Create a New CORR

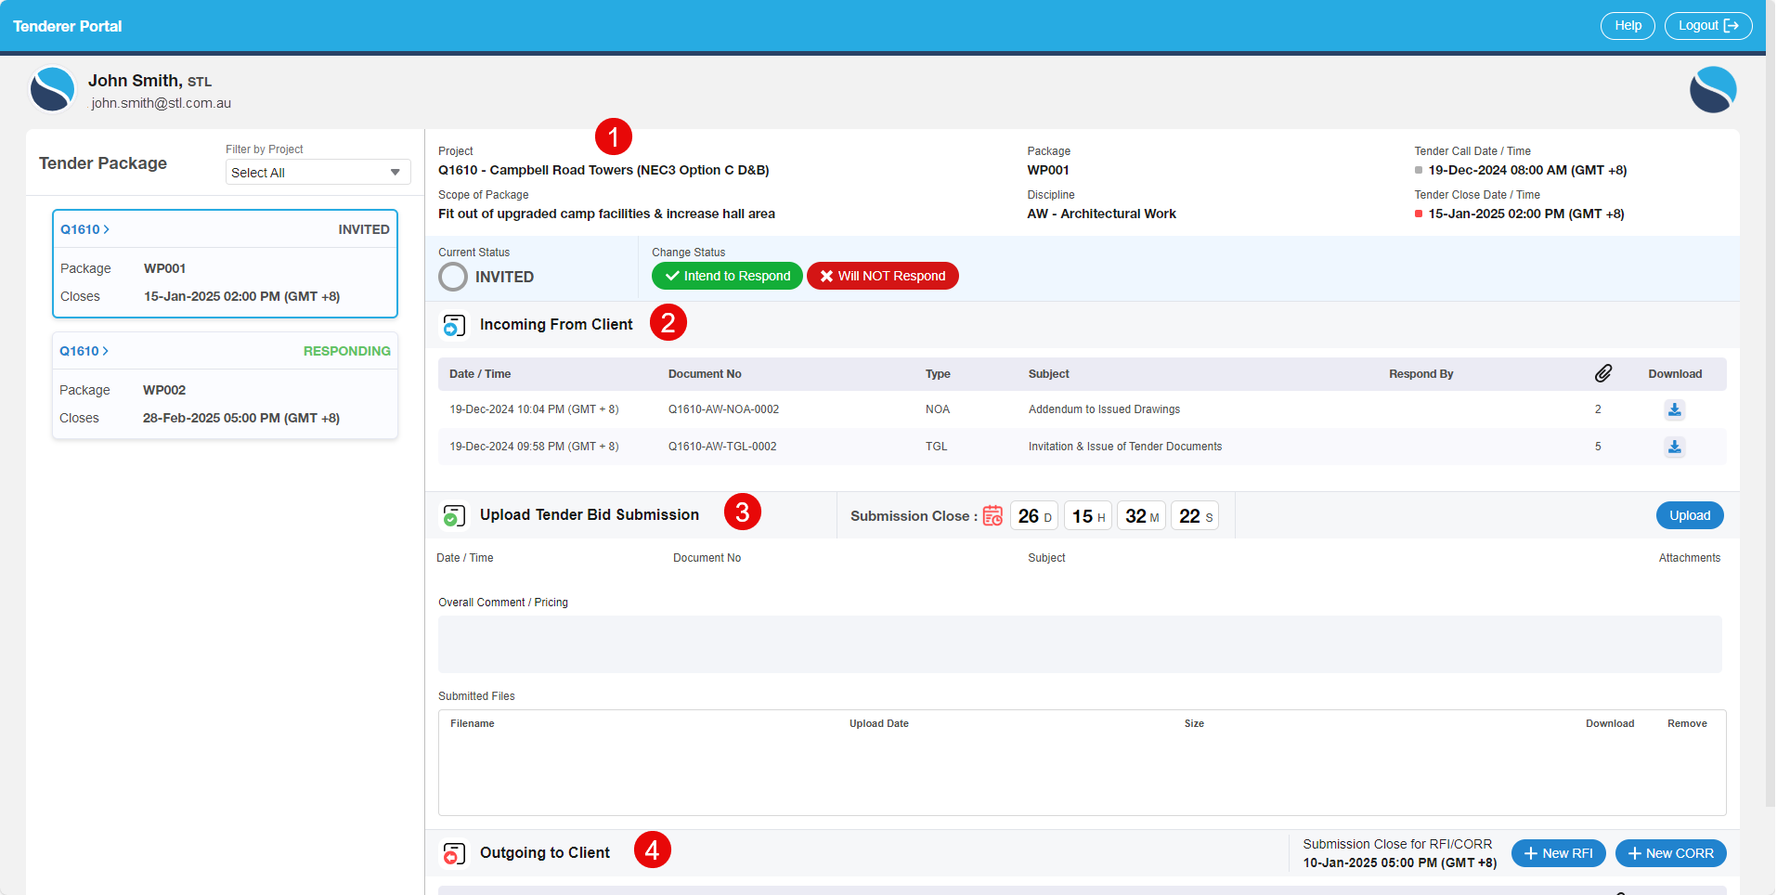1670,853
